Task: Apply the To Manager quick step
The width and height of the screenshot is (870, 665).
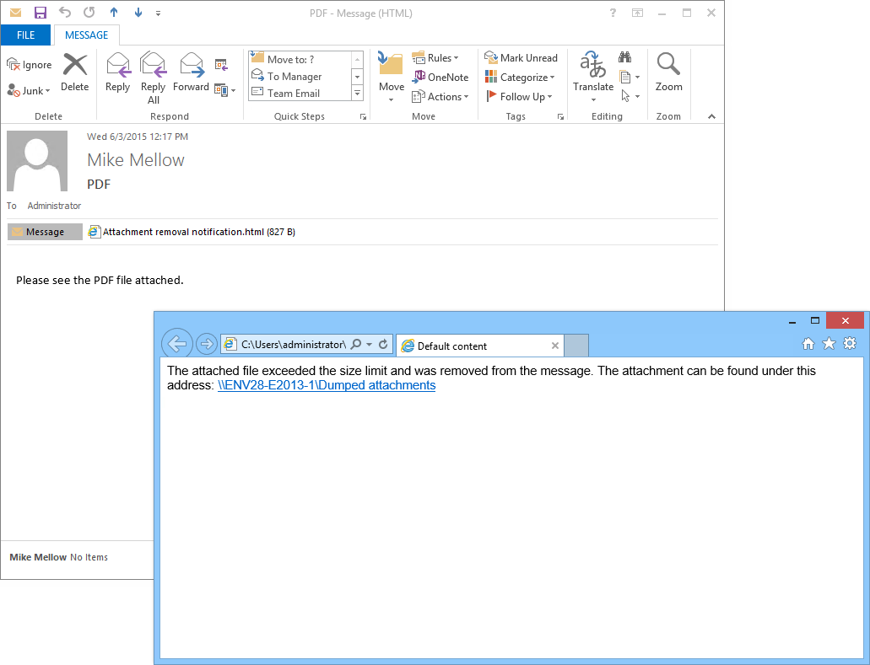Action: [300, 77]
